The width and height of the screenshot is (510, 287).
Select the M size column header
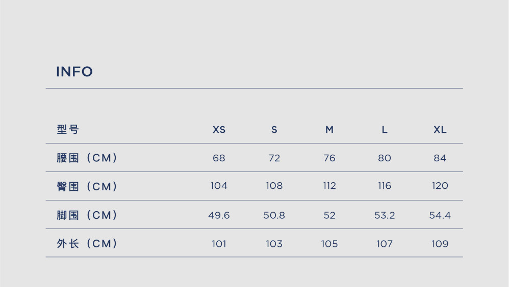329,130
